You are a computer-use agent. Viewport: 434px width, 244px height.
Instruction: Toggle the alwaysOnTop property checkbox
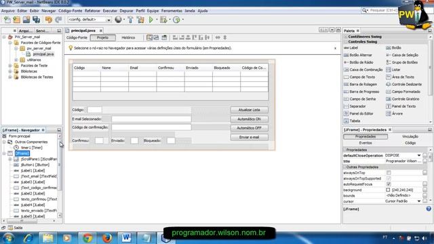point(389,173)
